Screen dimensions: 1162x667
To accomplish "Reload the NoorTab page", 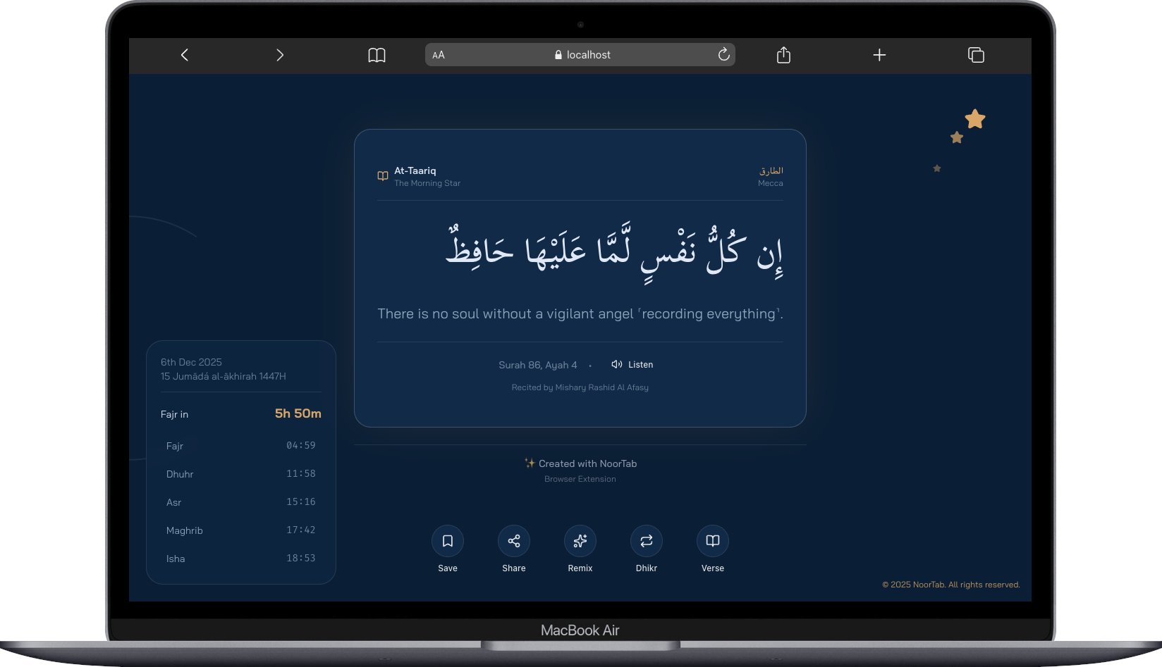I will (x=723, y=54).
